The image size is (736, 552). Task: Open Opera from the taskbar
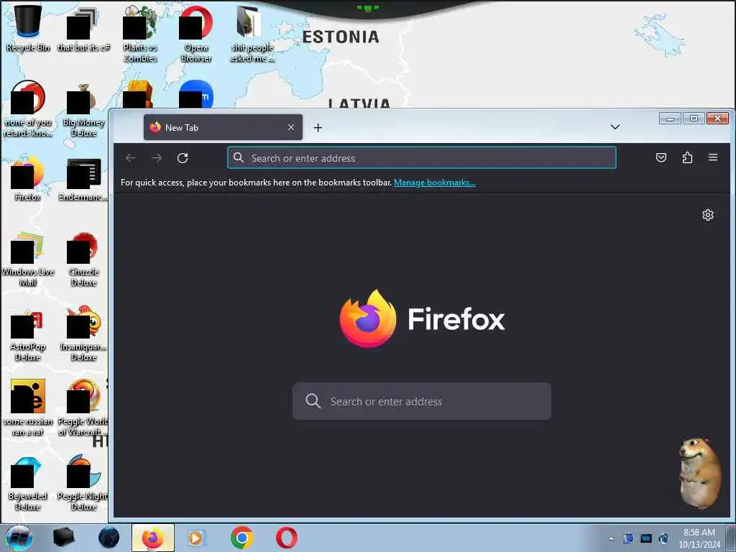pos(286,538)
